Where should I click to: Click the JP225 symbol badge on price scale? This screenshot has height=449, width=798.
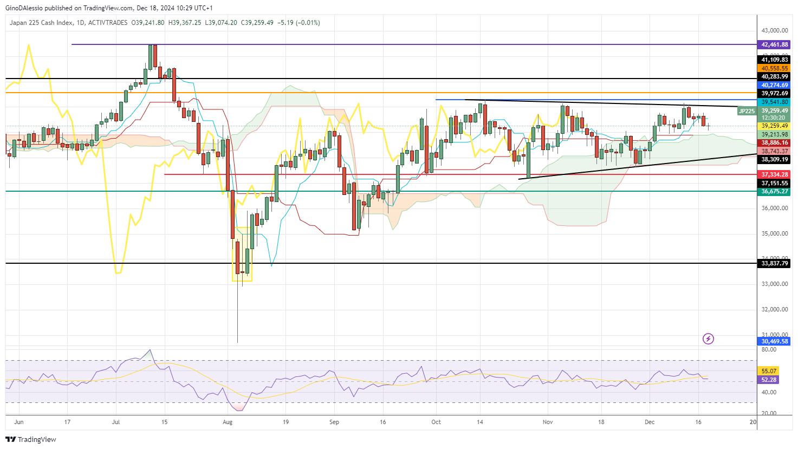point(746,112)
